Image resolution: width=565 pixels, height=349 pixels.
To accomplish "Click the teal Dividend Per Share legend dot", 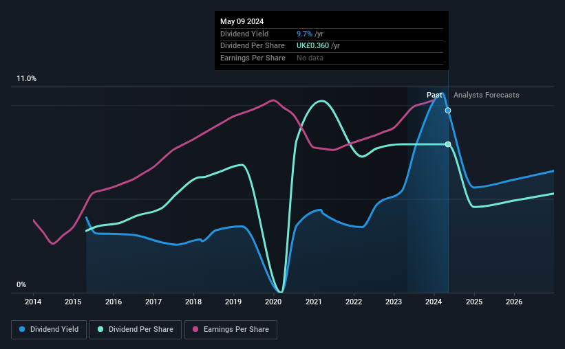I will tap(100, 329).
